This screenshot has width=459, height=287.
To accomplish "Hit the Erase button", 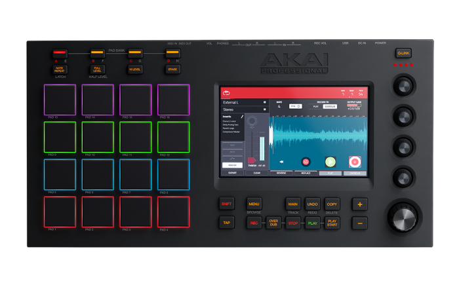I will [172, 69].
